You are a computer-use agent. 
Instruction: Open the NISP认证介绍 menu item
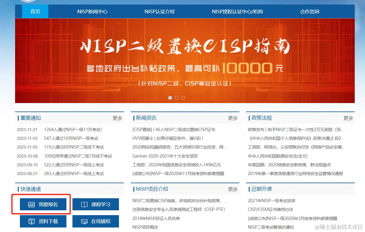point(159,11)
